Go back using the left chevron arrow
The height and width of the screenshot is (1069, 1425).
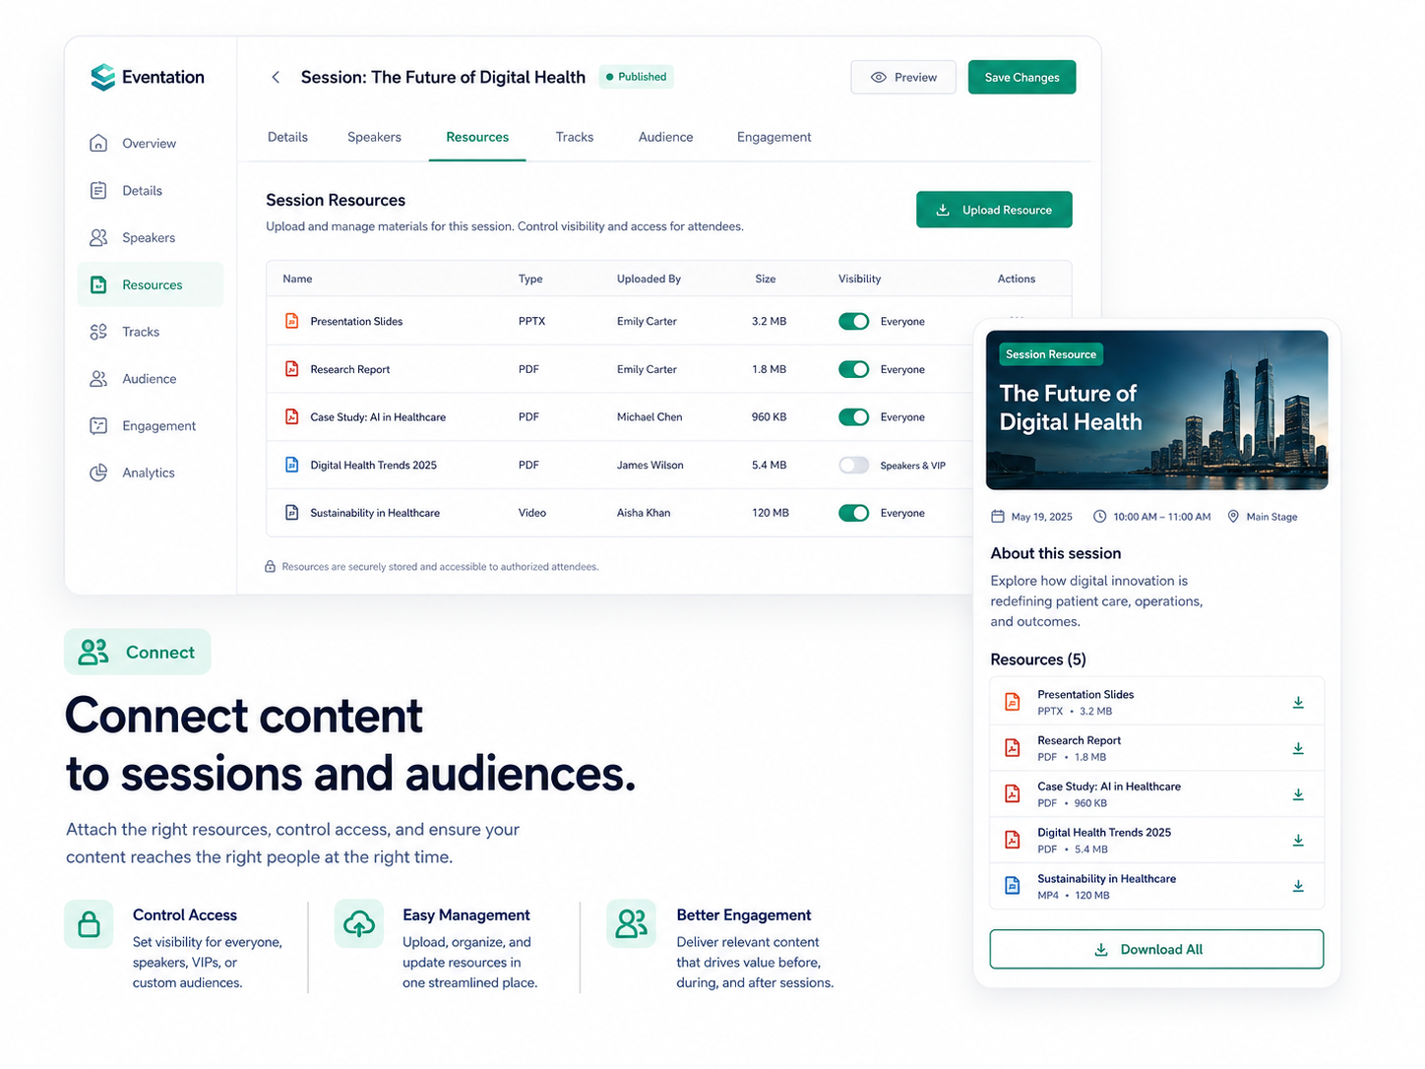(x=276, y=77)
